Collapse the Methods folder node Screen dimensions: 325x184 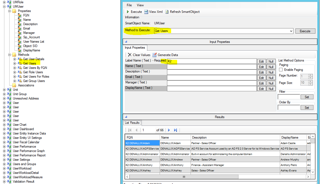point(9,55)
